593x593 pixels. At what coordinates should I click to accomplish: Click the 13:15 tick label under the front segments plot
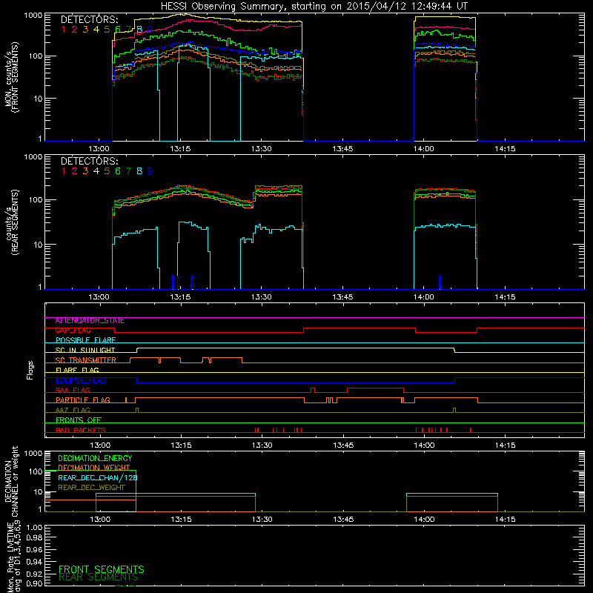pyautogui.click(x=180, y=149)
